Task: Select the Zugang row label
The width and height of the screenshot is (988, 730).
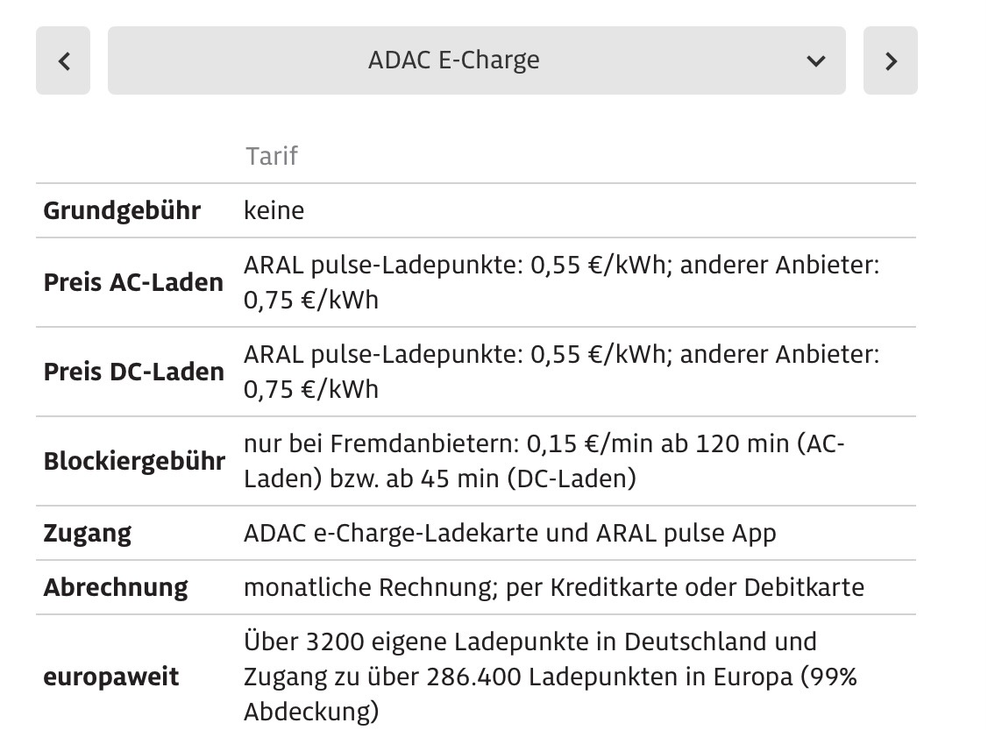Action: pyautogui.click(x=88, y=533)
